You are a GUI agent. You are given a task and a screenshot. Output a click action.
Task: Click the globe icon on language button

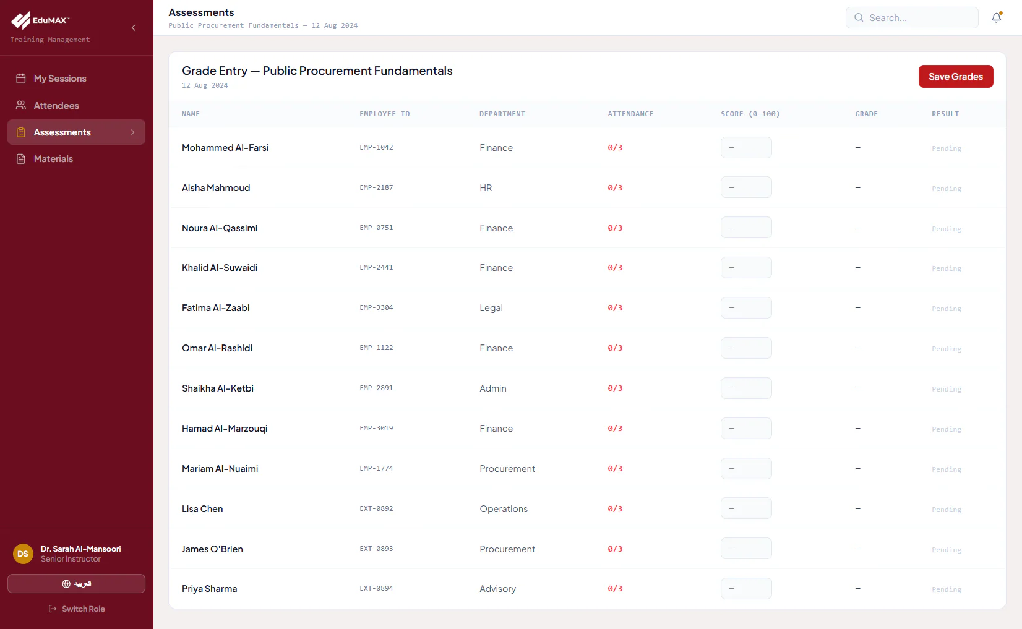tap(66, 584)
